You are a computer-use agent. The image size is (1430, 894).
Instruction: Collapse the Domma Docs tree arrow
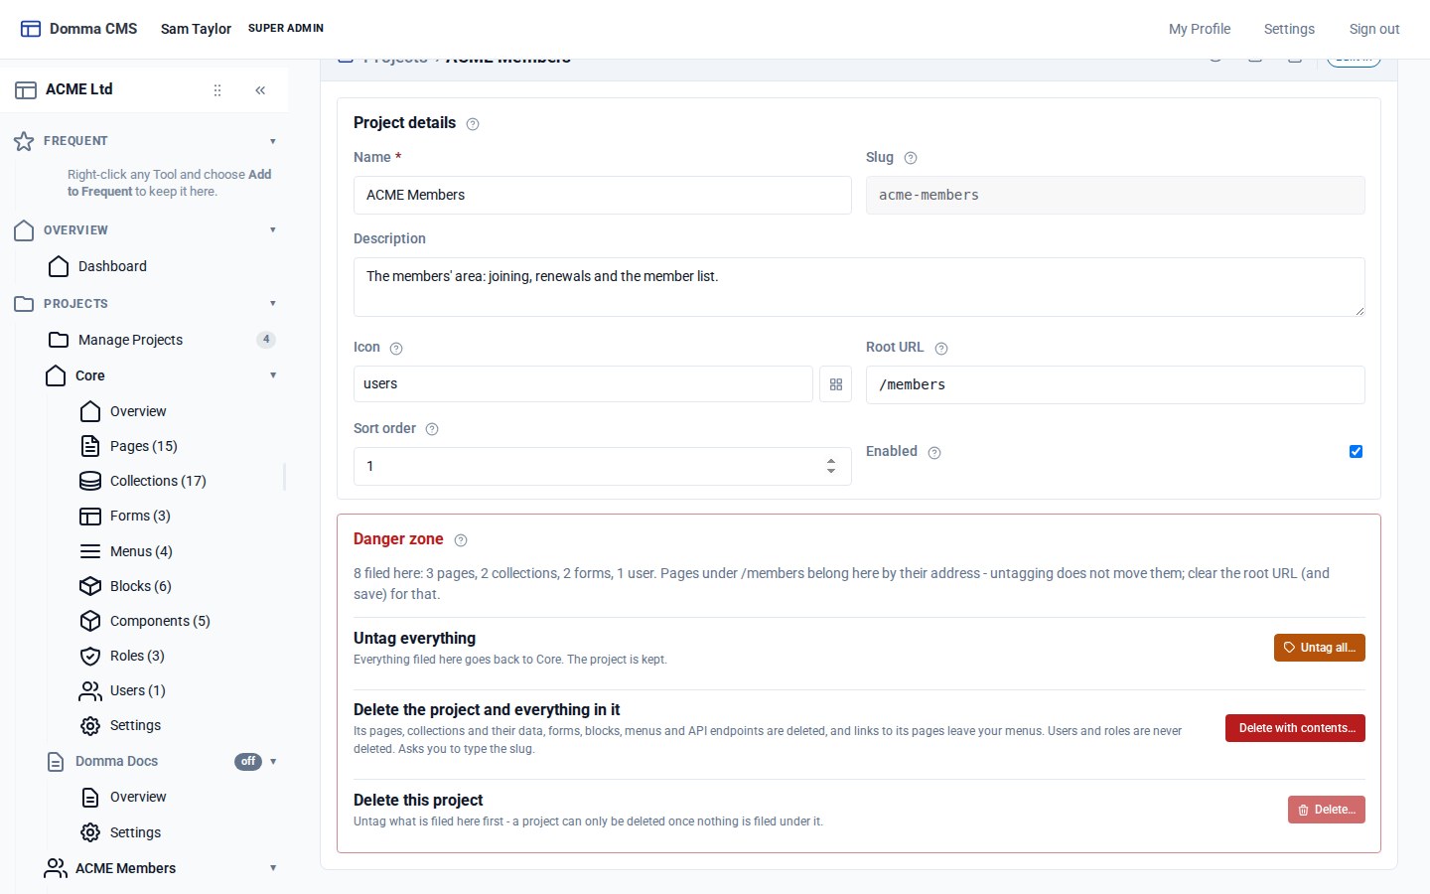[273, 762]
